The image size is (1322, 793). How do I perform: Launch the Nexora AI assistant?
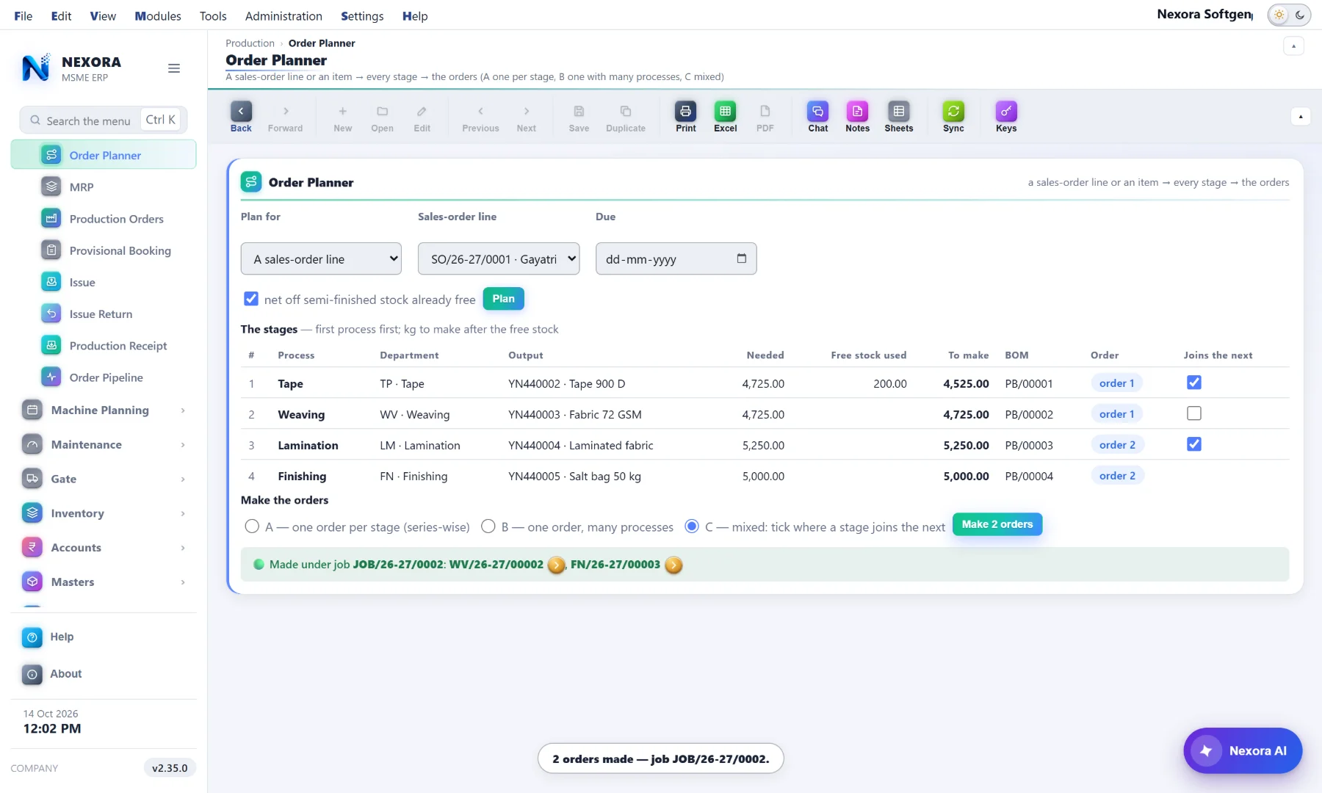(1243, 750)
